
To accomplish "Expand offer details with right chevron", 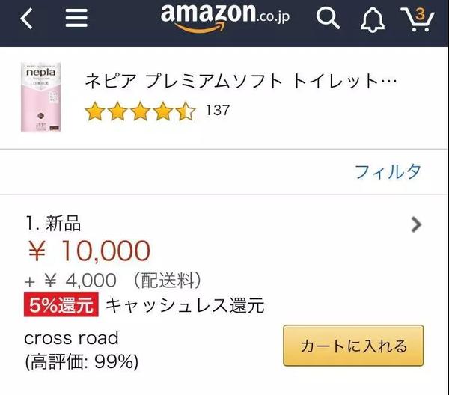I will [417, 224].
